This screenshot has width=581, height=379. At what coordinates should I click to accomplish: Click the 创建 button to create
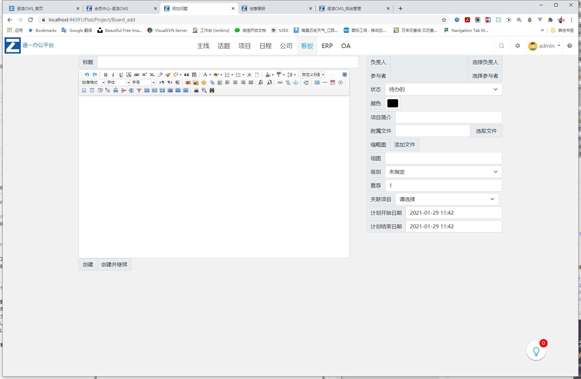click(x=87, y=264)
